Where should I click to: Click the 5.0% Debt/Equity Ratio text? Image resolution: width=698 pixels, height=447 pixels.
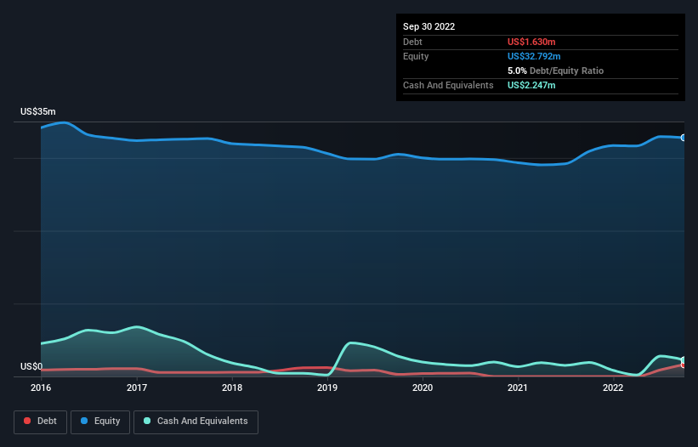click(555, 71)
